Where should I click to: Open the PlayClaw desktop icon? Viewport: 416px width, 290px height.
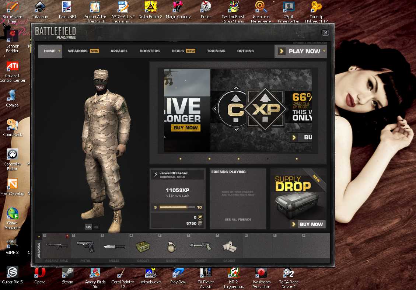(x=178, y=276)
